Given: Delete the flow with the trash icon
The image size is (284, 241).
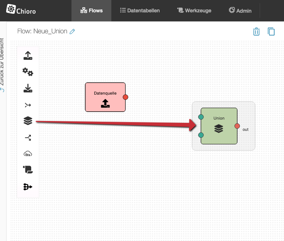Looking at the screenshot, I should [256, 32].
